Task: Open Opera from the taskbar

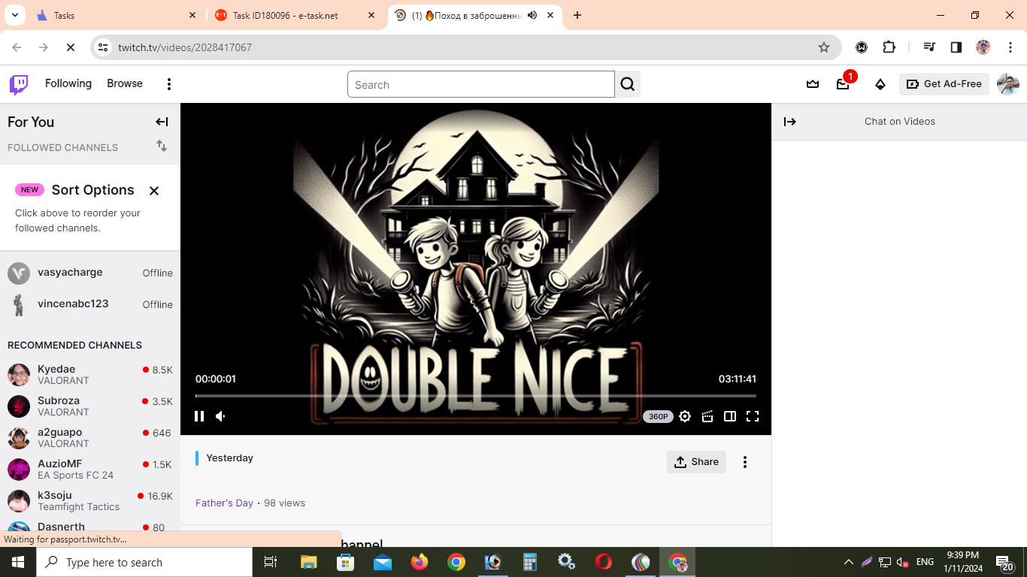Action: 603,562
